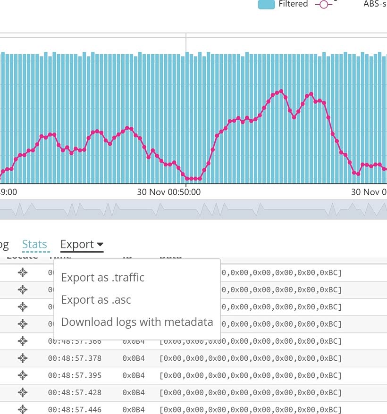
Task: Click locate crosshair icon in second table row
Action: click(23, 290)
